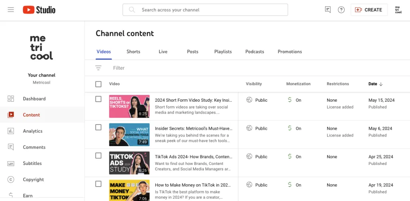Open the Reels, Shorts or TikToks thumbnail
Screen dimensions: 410x201
129,107
